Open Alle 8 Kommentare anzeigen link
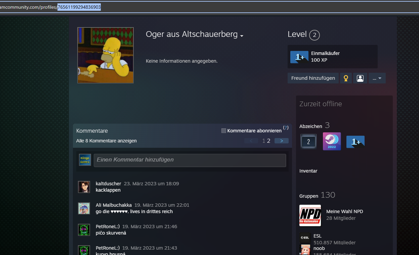Screen dimensions: 419x255 click(106, 141)
